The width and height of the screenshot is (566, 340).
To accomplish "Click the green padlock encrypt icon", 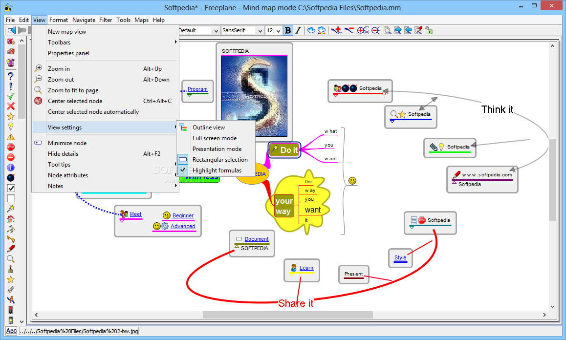I will [x=429, y=30].
